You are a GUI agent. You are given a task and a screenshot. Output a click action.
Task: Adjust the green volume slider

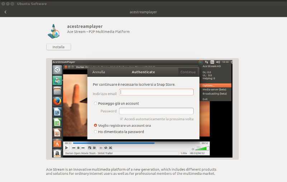tap(202, 148)
